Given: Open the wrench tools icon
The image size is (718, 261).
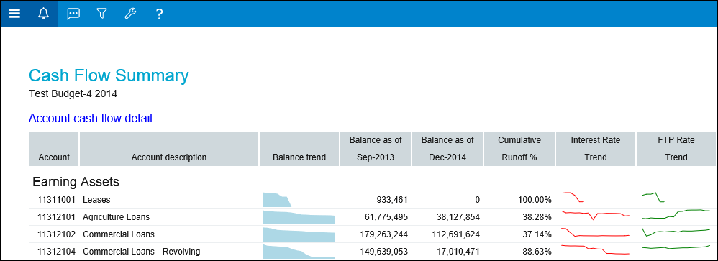Looking at the screenshot, I should click(130, 14).
